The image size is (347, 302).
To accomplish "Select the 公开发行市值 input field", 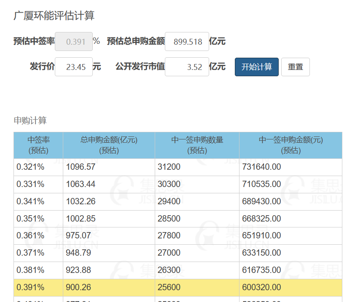I will tap(187, 67).
